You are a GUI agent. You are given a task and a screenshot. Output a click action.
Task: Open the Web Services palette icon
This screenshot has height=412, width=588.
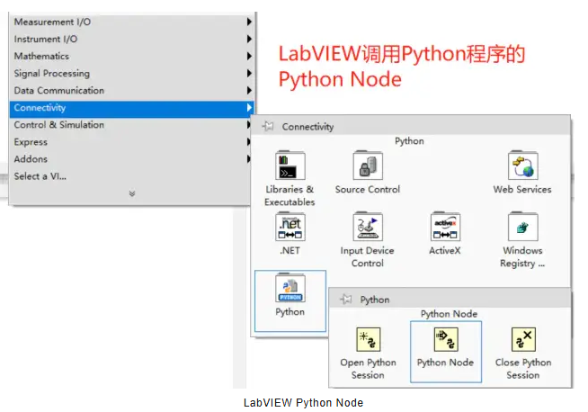[521, 167]
